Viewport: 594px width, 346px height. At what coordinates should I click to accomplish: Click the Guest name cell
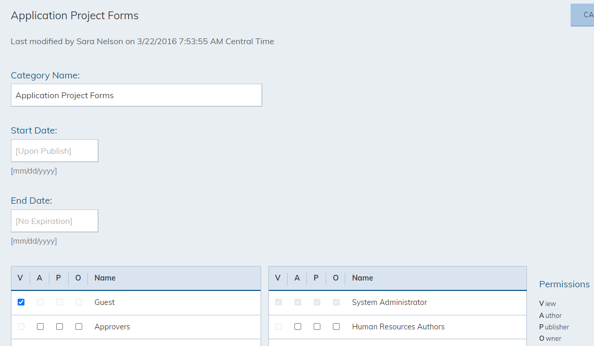[105, 302]
